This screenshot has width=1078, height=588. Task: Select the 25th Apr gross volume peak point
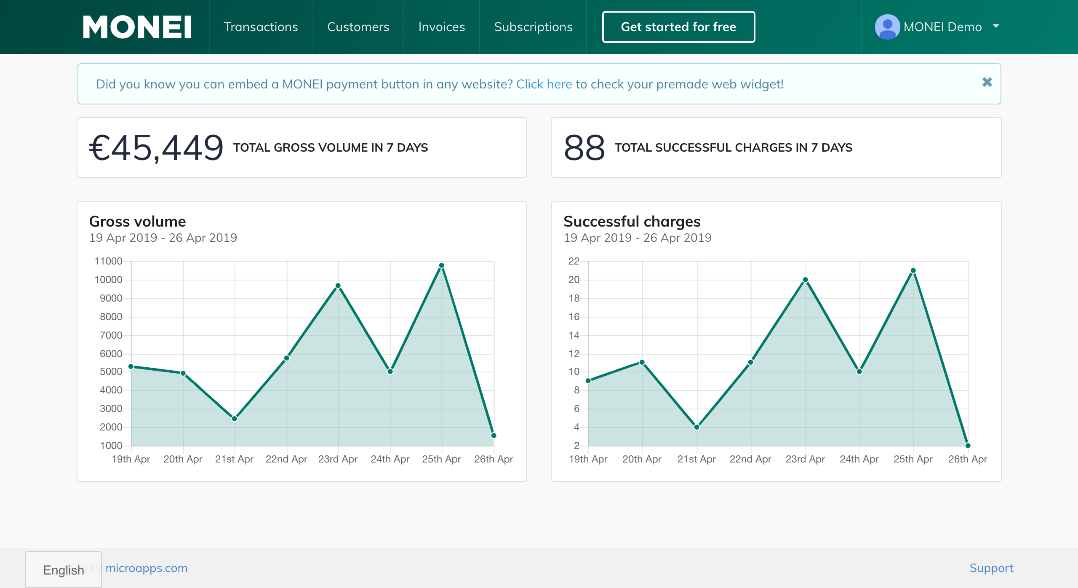[x=441, y=265]
